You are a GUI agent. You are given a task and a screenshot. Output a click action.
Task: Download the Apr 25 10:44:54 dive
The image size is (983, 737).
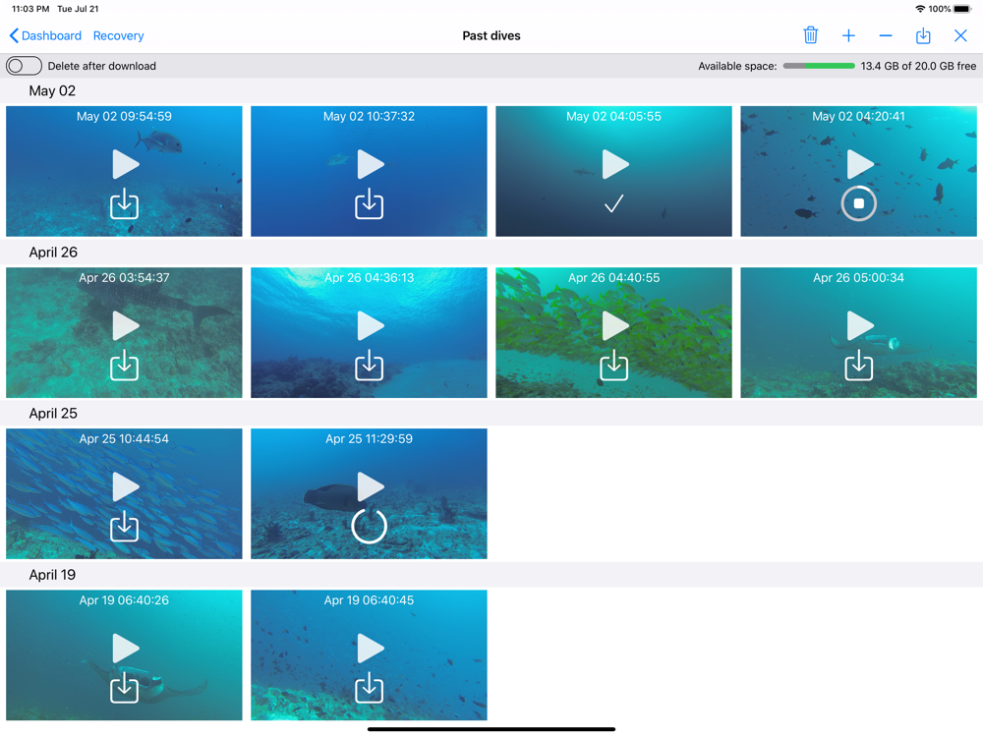click(x=124, y=526)
